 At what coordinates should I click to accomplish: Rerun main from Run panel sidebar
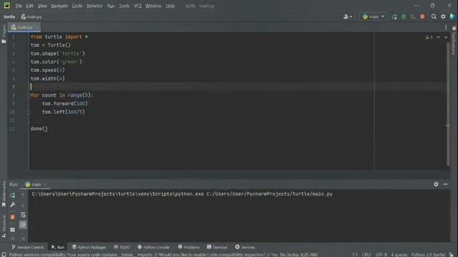point(13,195)
